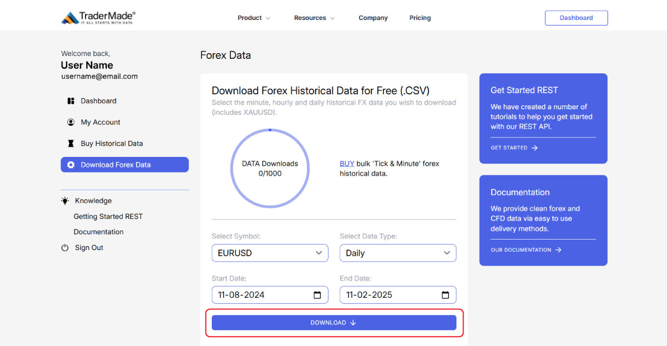Click the My Account person icon
This screenshot has height=346, width=667.
point(71,122)
